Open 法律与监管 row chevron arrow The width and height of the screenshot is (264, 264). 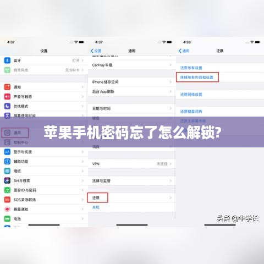170,181
